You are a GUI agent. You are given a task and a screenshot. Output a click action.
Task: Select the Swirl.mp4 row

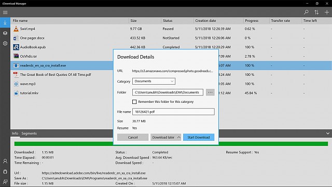pos(171,29)
